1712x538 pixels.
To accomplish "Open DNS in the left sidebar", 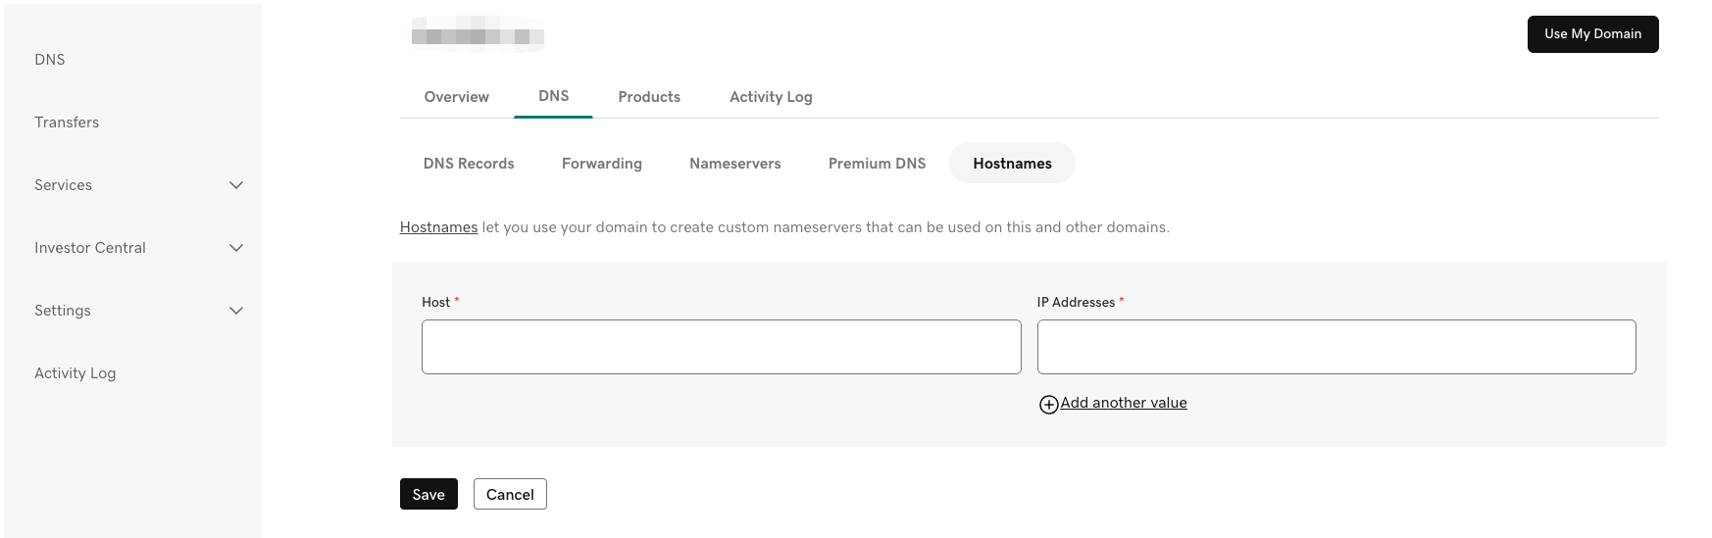I will 50,60.
